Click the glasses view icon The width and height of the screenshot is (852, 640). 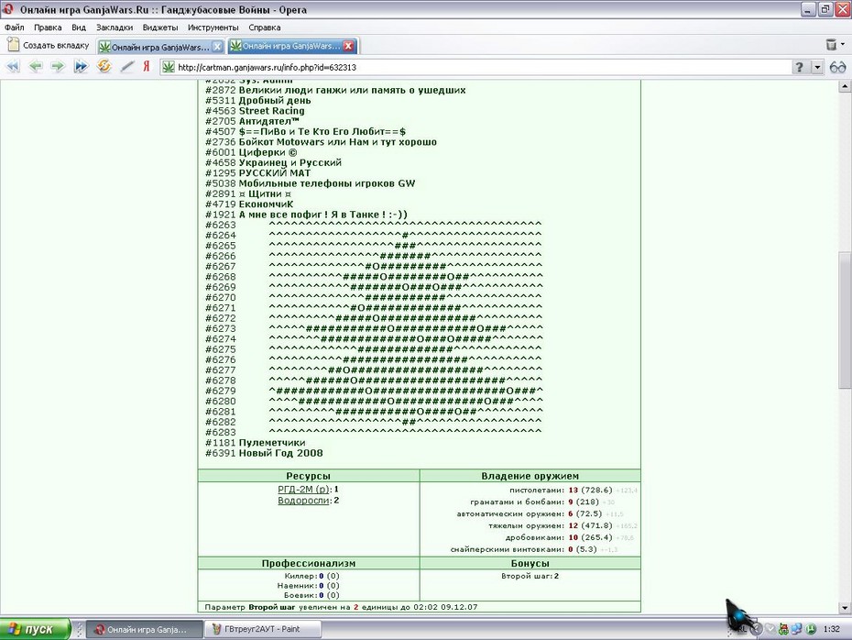pos(838,67)
